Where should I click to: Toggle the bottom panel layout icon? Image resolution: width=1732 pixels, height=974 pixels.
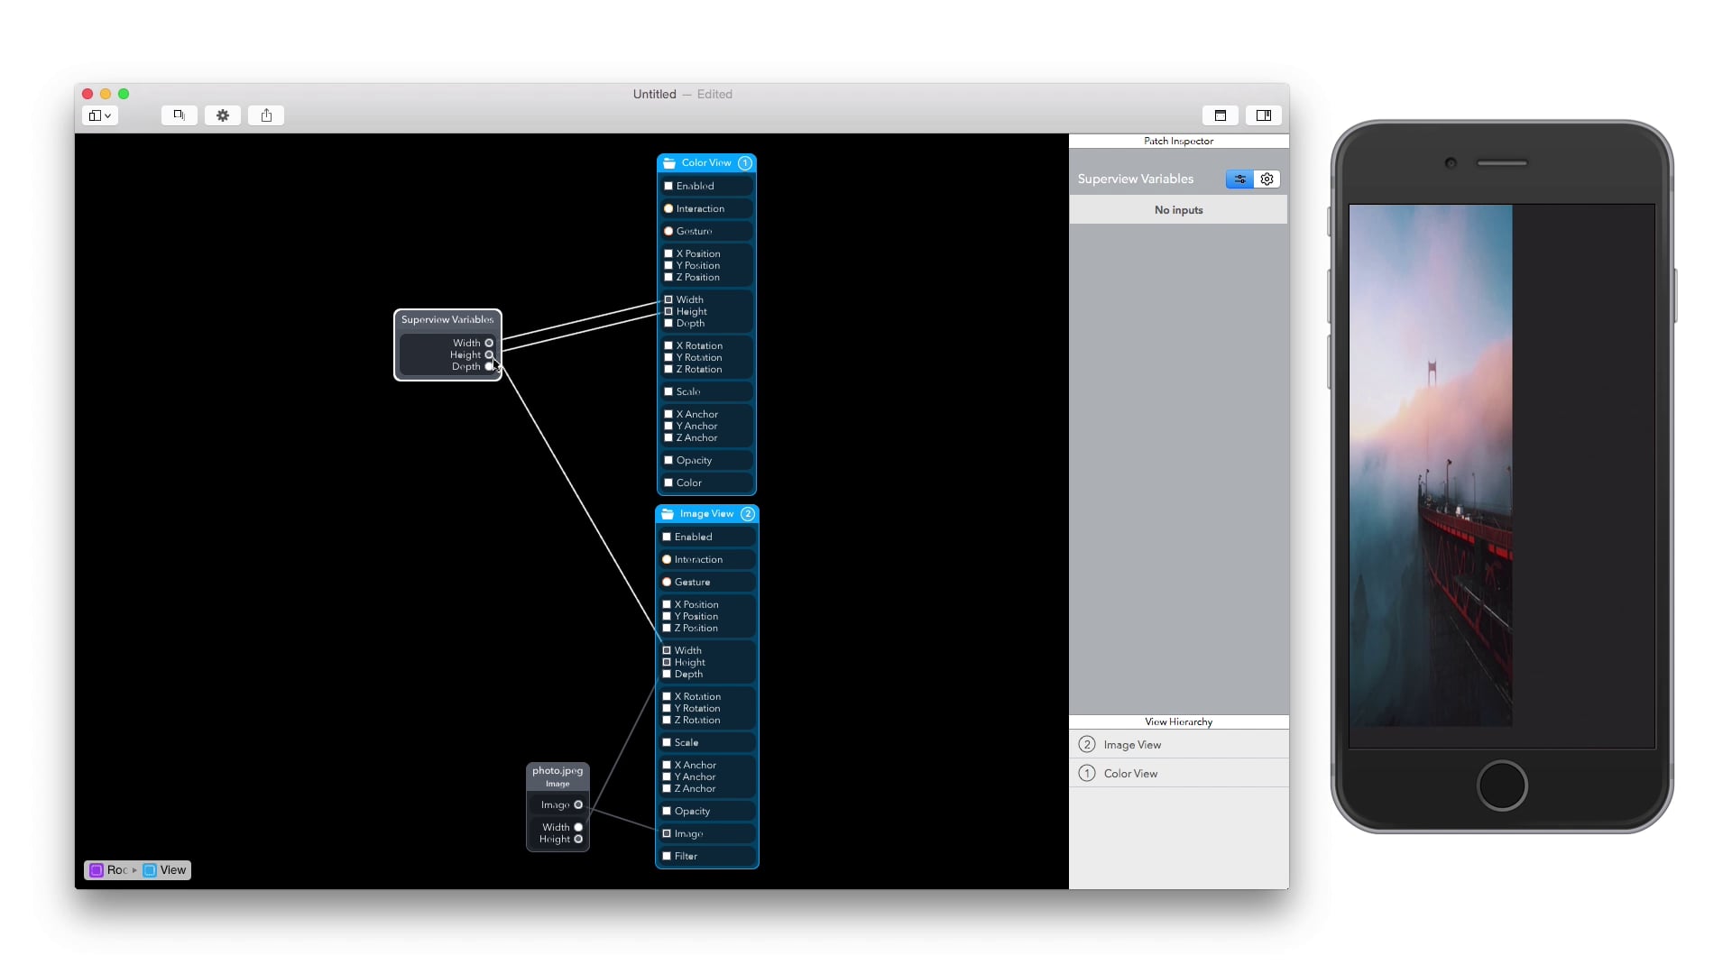point(1221,115)
